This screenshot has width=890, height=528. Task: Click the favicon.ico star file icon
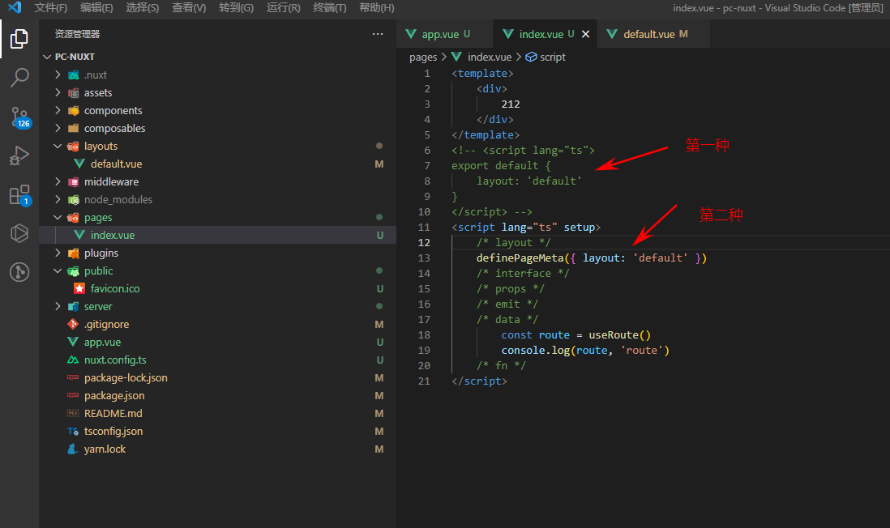click(79, 288)
